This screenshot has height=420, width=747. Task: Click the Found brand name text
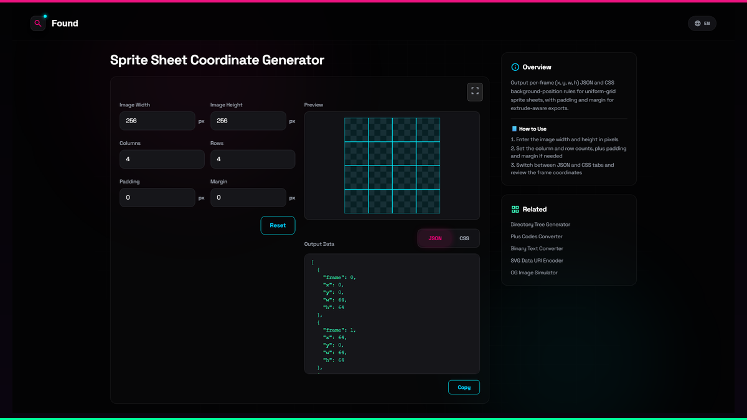coord(65,24)
